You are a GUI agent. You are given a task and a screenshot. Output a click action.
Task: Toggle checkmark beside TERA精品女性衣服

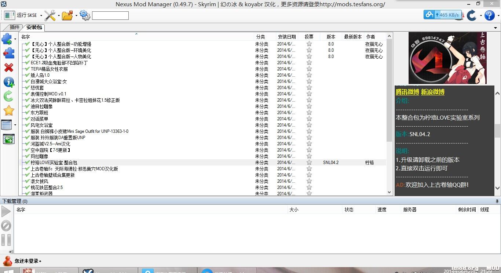point(28,69)
